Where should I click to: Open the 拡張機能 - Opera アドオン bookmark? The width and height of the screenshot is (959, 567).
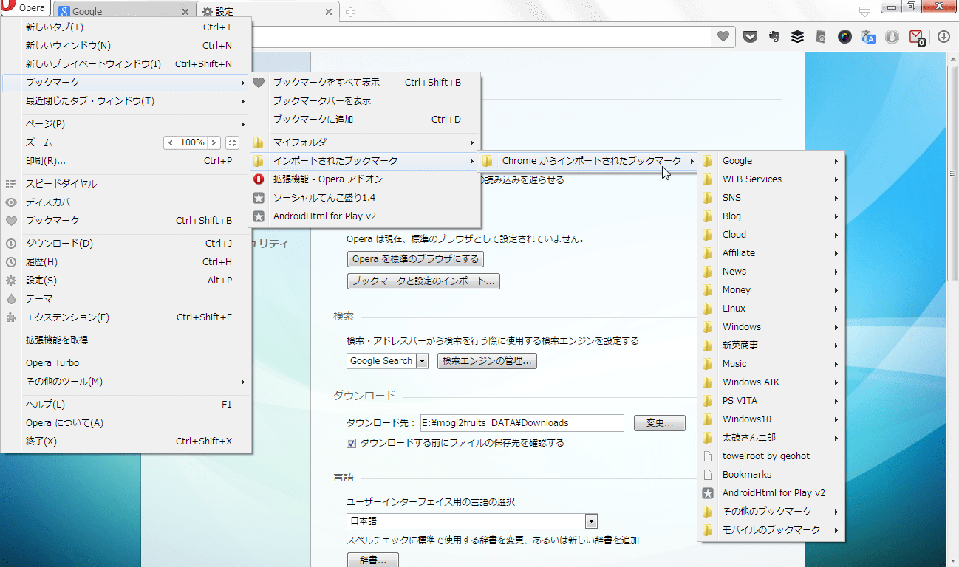pos(365,179)
